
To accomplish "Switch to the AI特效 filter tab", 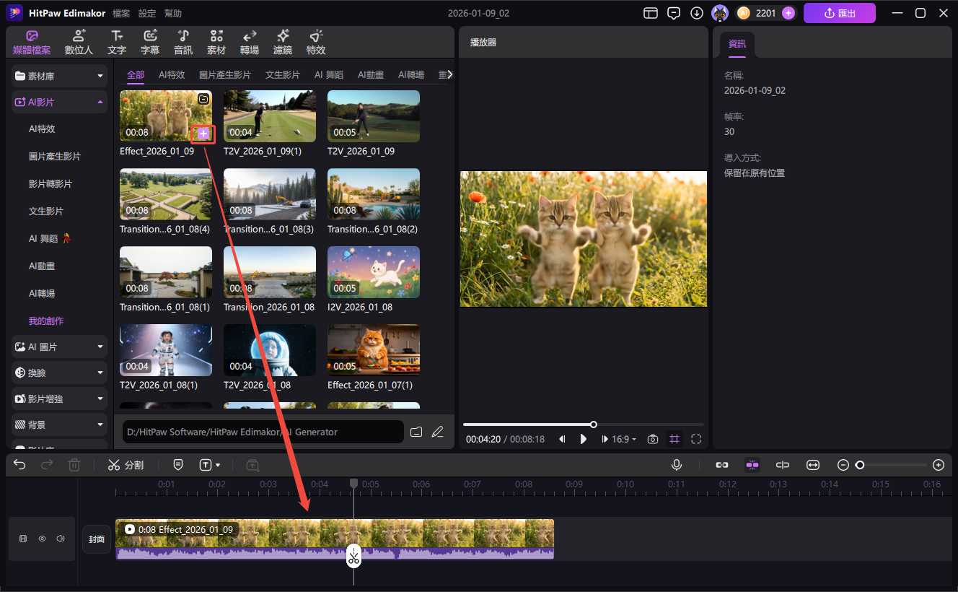I will (x=172, y=74).
